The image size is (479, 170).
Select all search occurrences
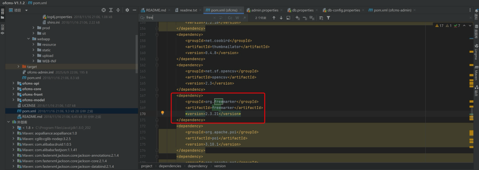[x=312, y=18]
